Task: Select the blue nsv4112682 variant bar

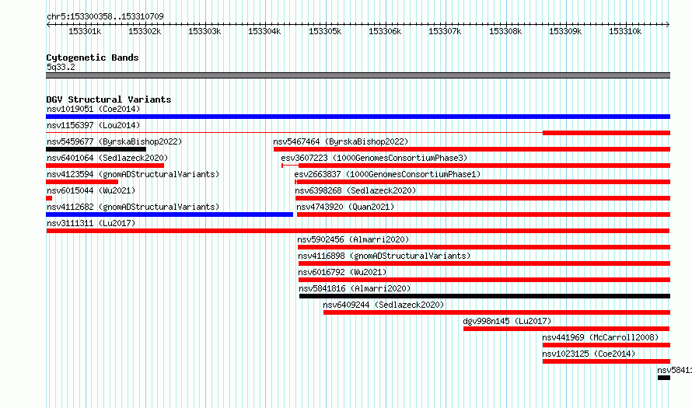Action: coord(170,214)
